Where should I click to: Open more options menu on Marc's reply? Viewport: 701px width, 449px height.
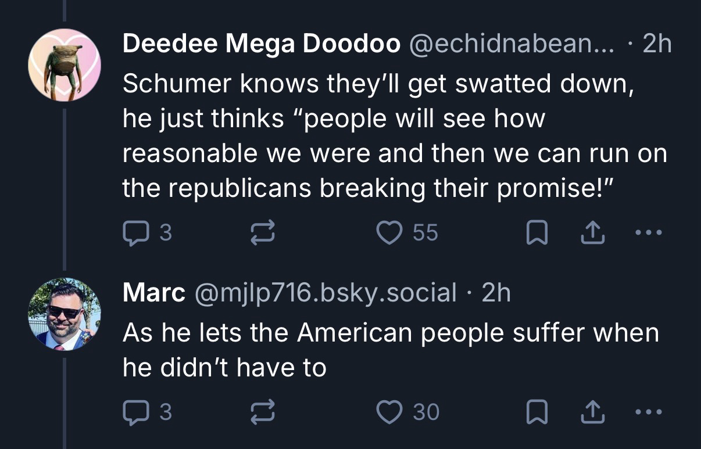click(x=649, y=412)
